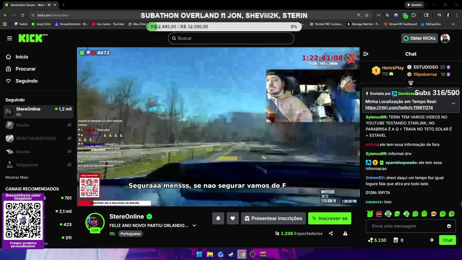462x260 pixels.
Task: Expand the chat leaderboard handle
Action: 411,83
